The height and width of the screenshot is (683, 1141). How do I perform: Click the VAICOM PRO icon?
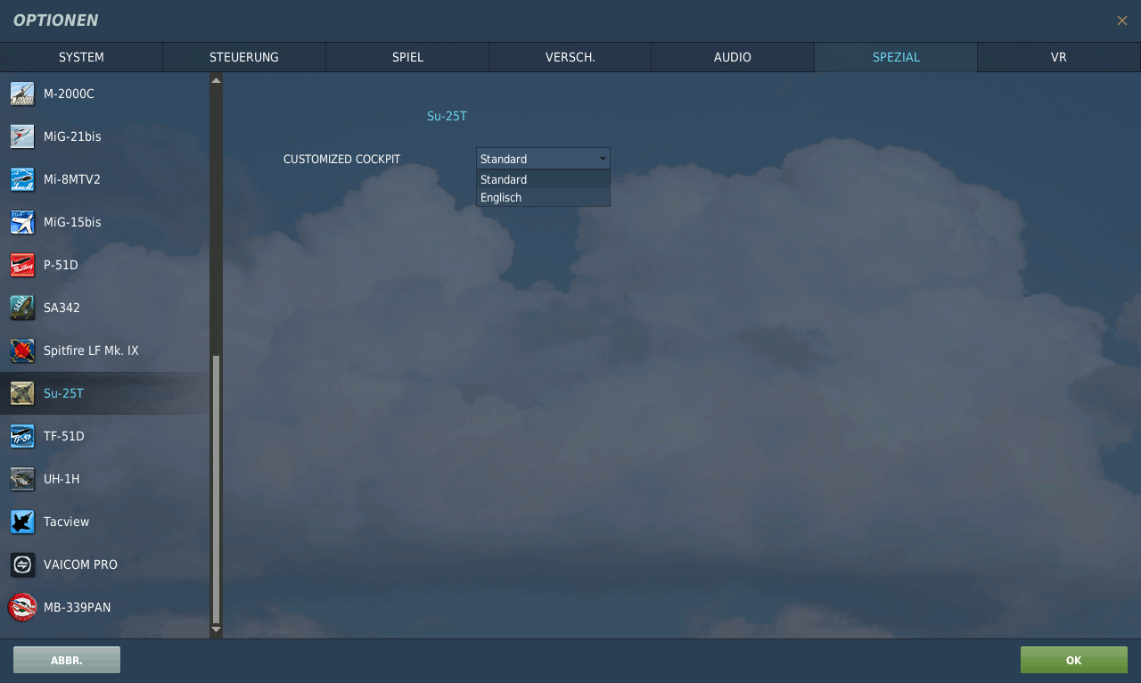coord(22,564)
